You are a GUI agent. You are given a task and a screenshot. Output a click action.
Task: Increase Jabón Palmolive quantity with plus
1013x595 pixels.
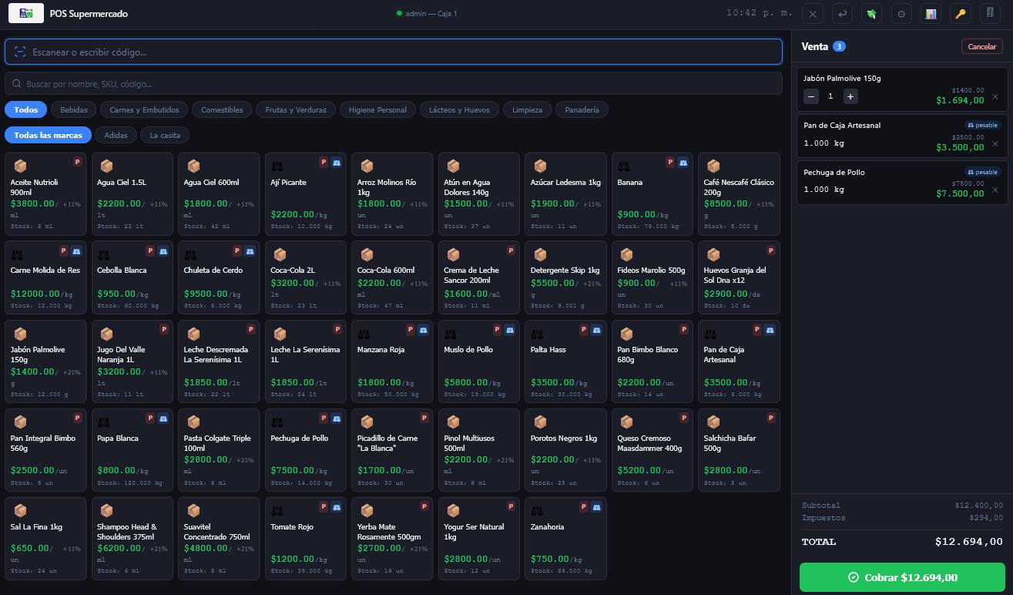(x=850, y=96)
